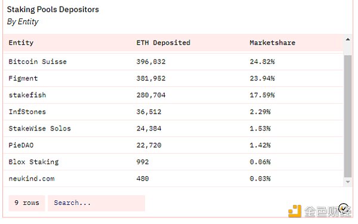Click the table's vertical scrollbar thumb

(348, 116)
